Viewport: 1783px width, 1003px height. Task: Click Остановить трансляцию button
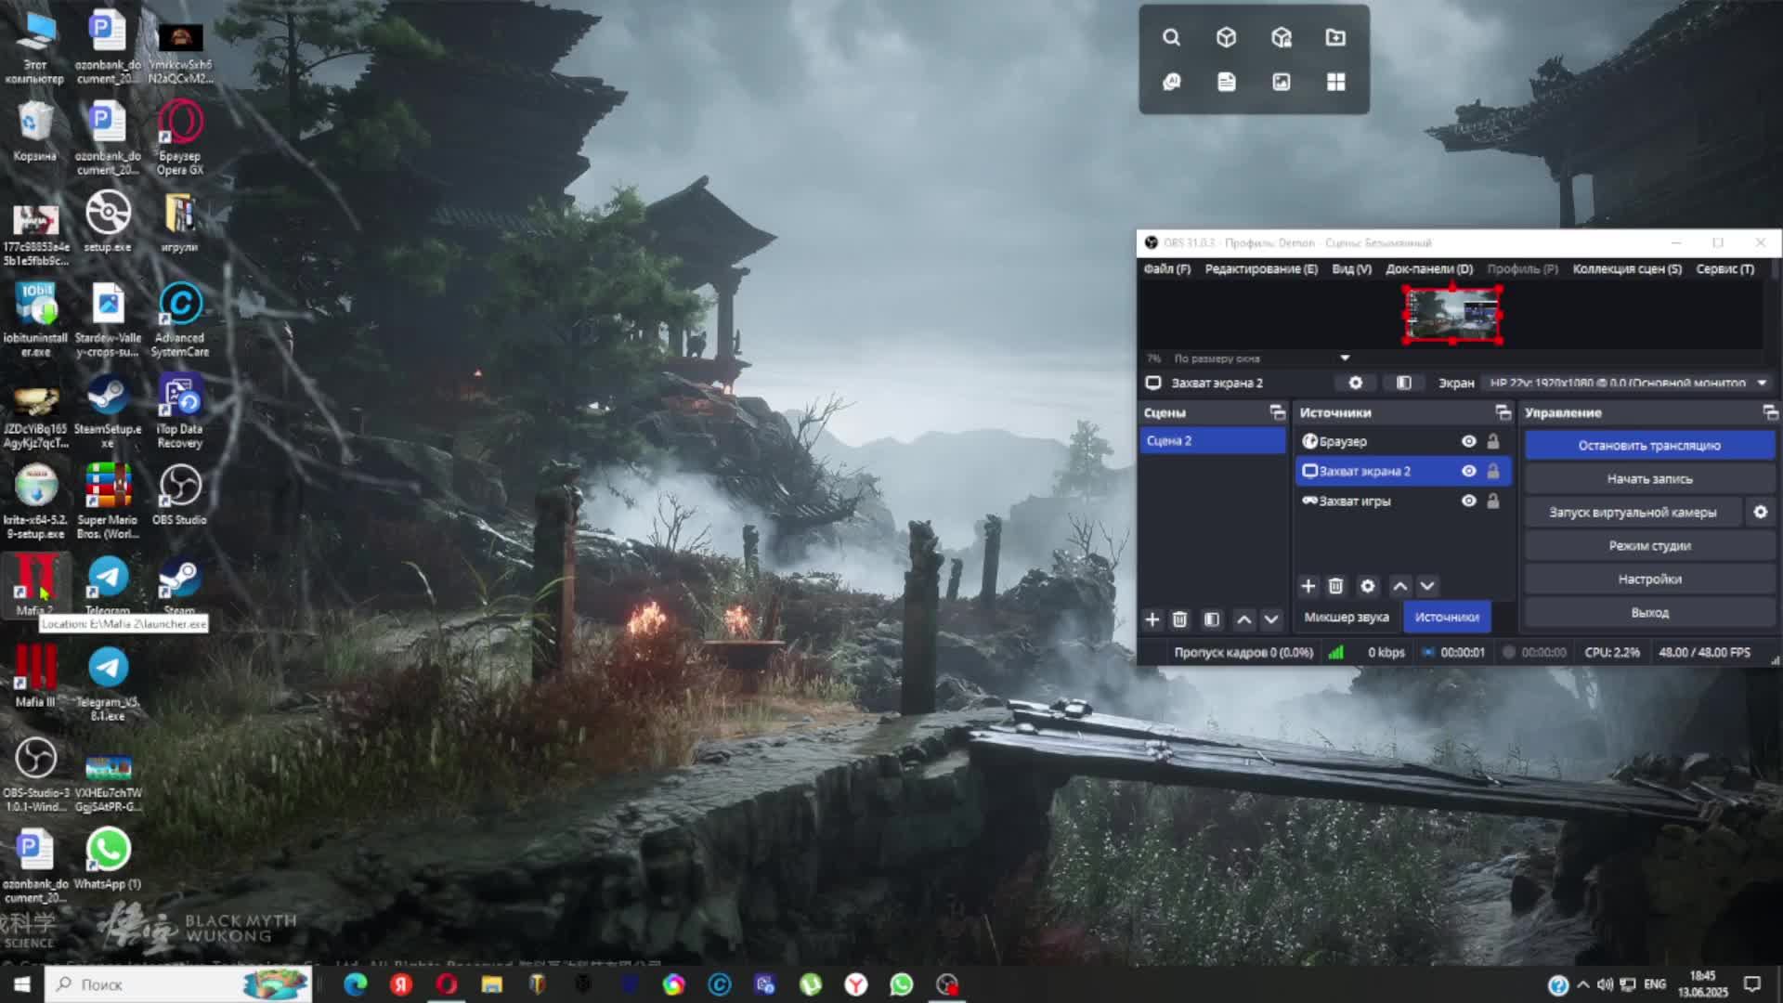tap(1649, 446)
